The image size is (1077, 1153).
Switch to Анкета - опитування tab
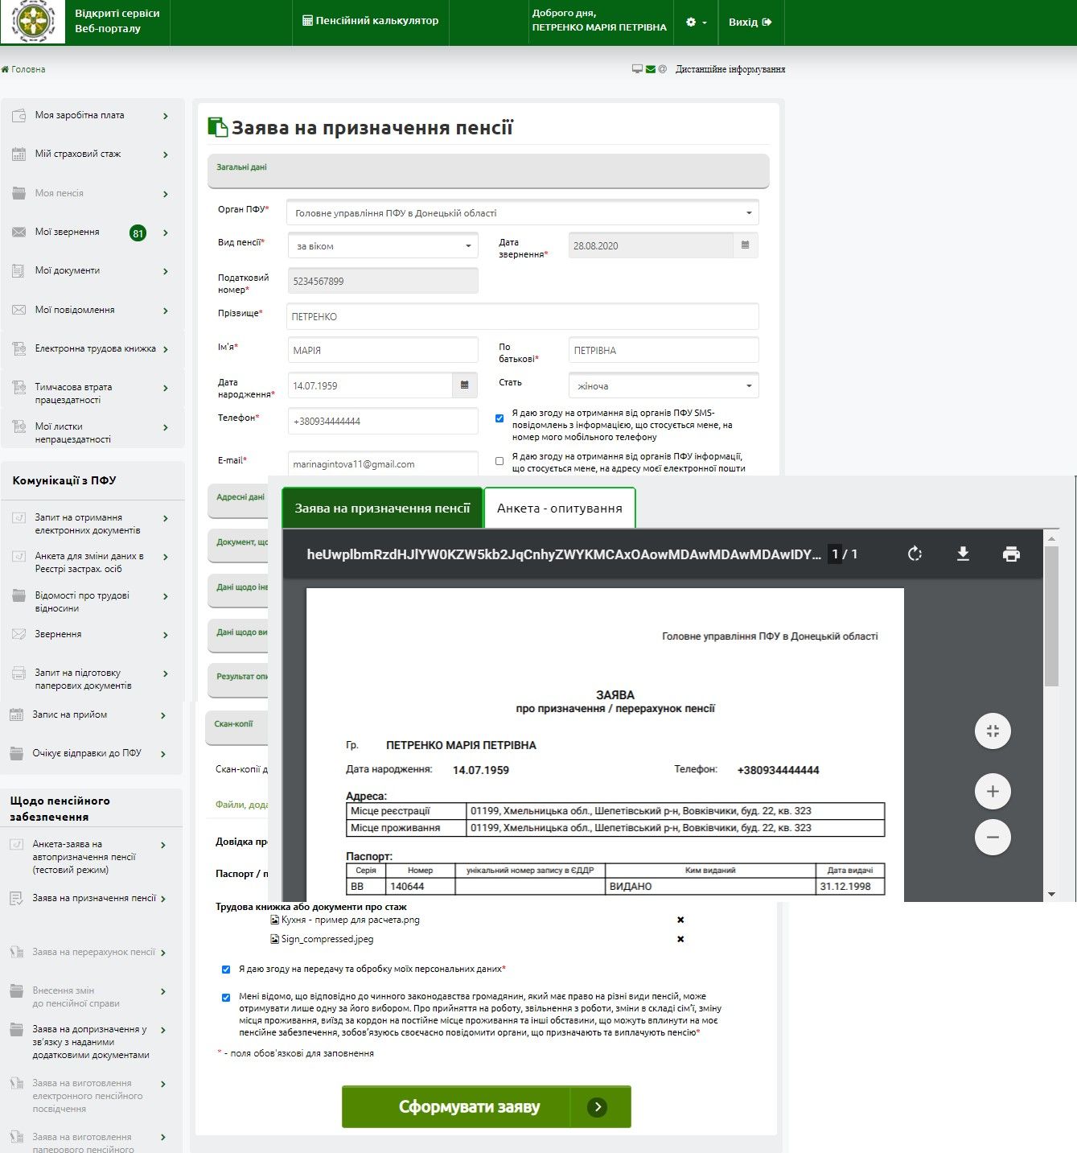559,509
